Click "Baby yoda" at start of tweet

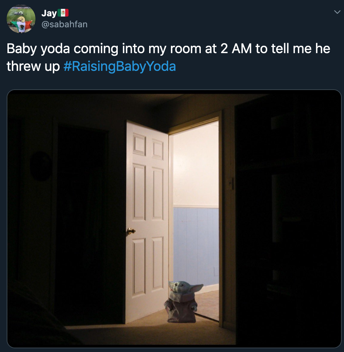pos(38,49)
